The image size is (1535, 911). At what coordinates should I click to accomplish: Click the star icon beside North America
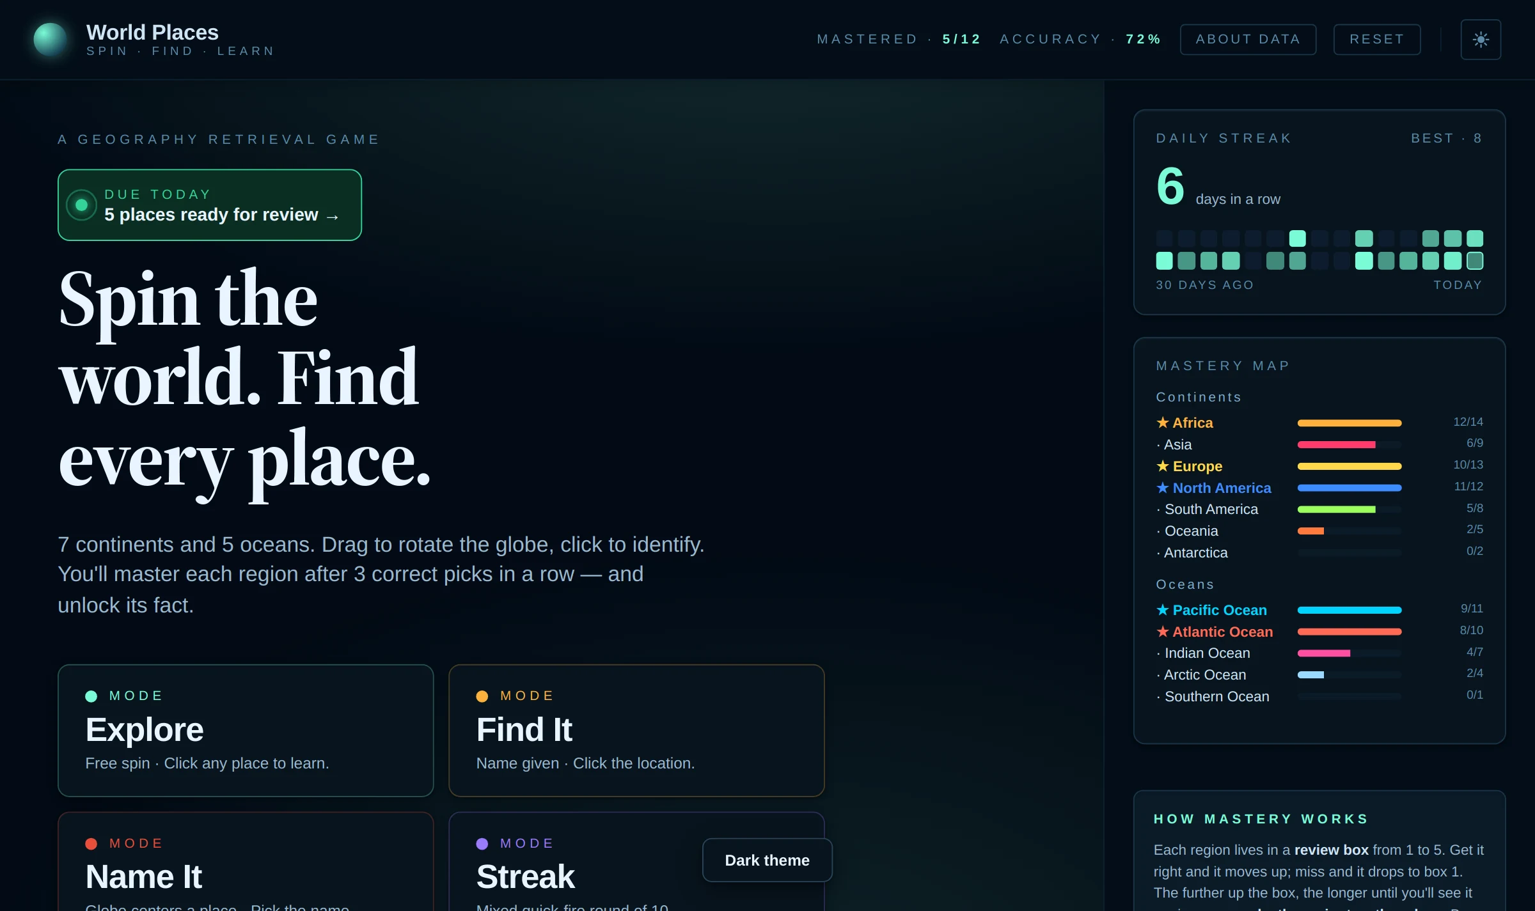coord(1163,488)
